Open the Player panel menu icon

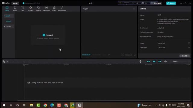pyautogui.click(x=134, y=9)
